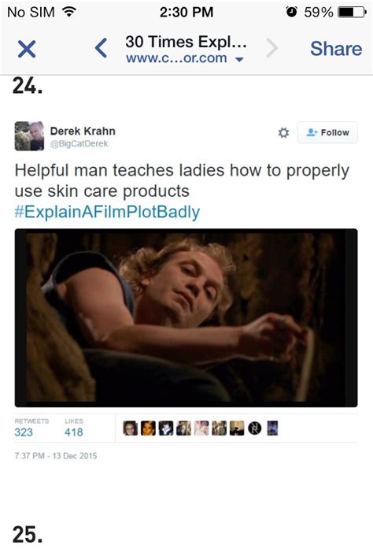View the 323 retweets count
This screenshot has height=560, width=373.
[x=24, y=432]
